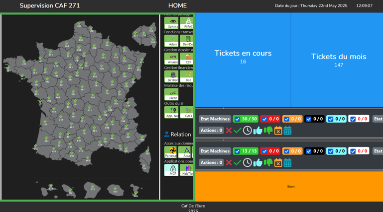Launch the Bise application
Screen dimensions: 383x212
pos(187,76)
